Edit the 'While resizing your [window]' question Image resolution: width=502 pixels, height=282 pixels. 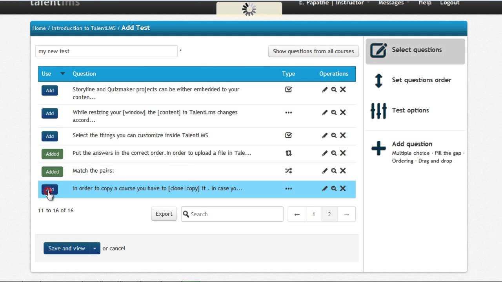pyautogui.click(x=325, y=112)
